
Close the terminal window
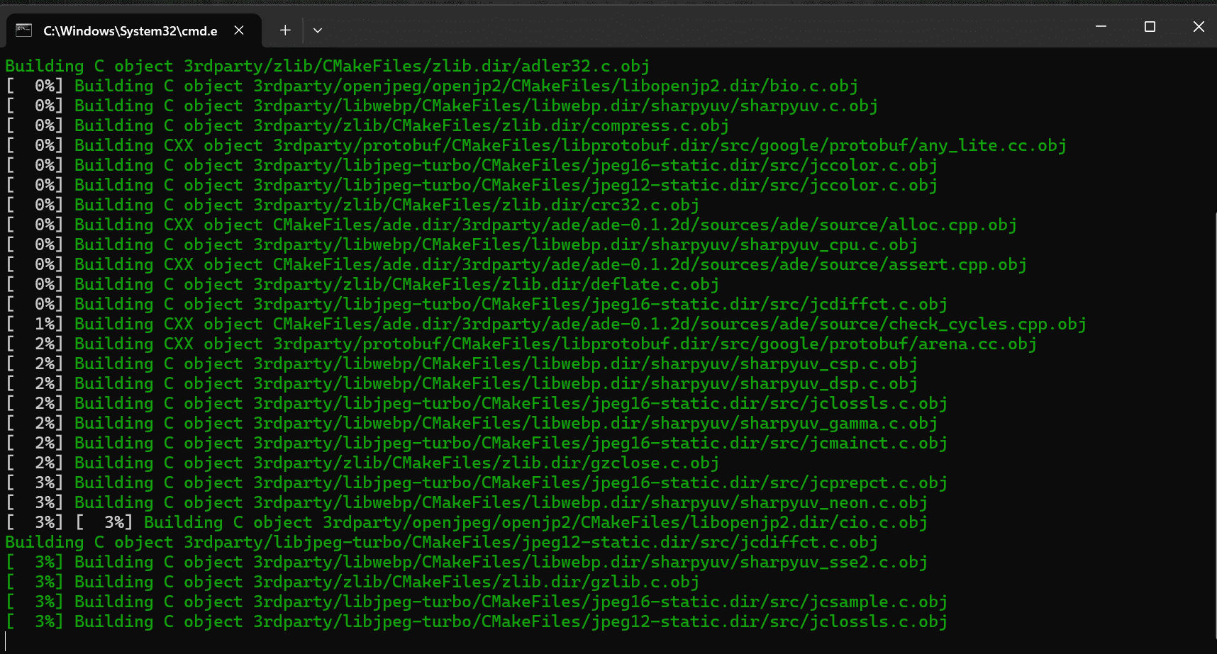point(1199,27)
